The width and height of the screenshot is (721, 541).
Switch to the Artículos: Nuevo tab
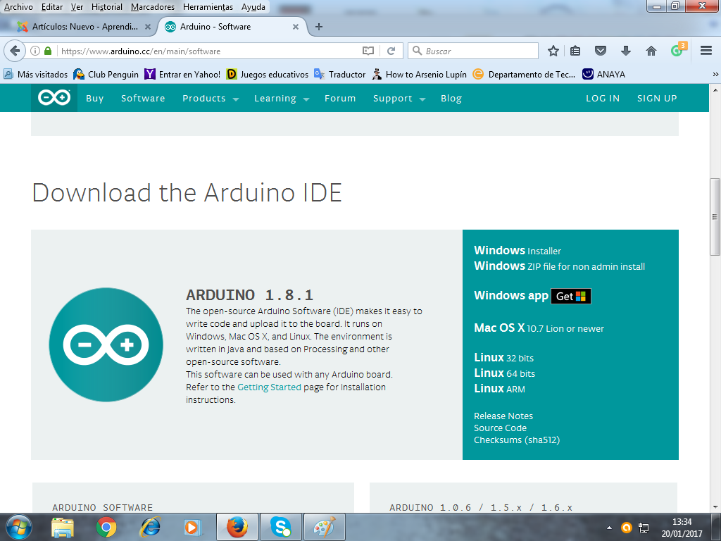pos(84,27)
